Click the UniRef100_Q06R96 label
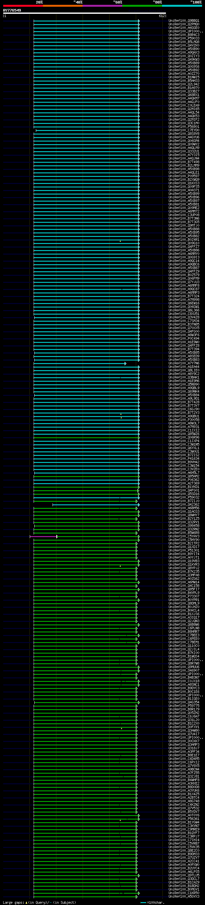 pos(184,437)
